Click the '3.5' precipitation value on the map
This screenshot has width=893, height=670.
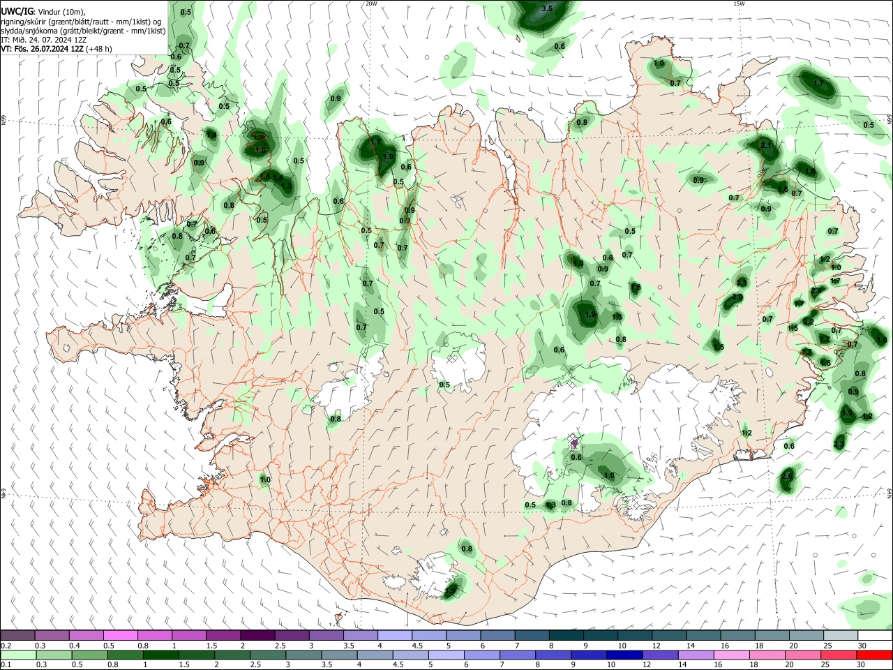[547, 8]
